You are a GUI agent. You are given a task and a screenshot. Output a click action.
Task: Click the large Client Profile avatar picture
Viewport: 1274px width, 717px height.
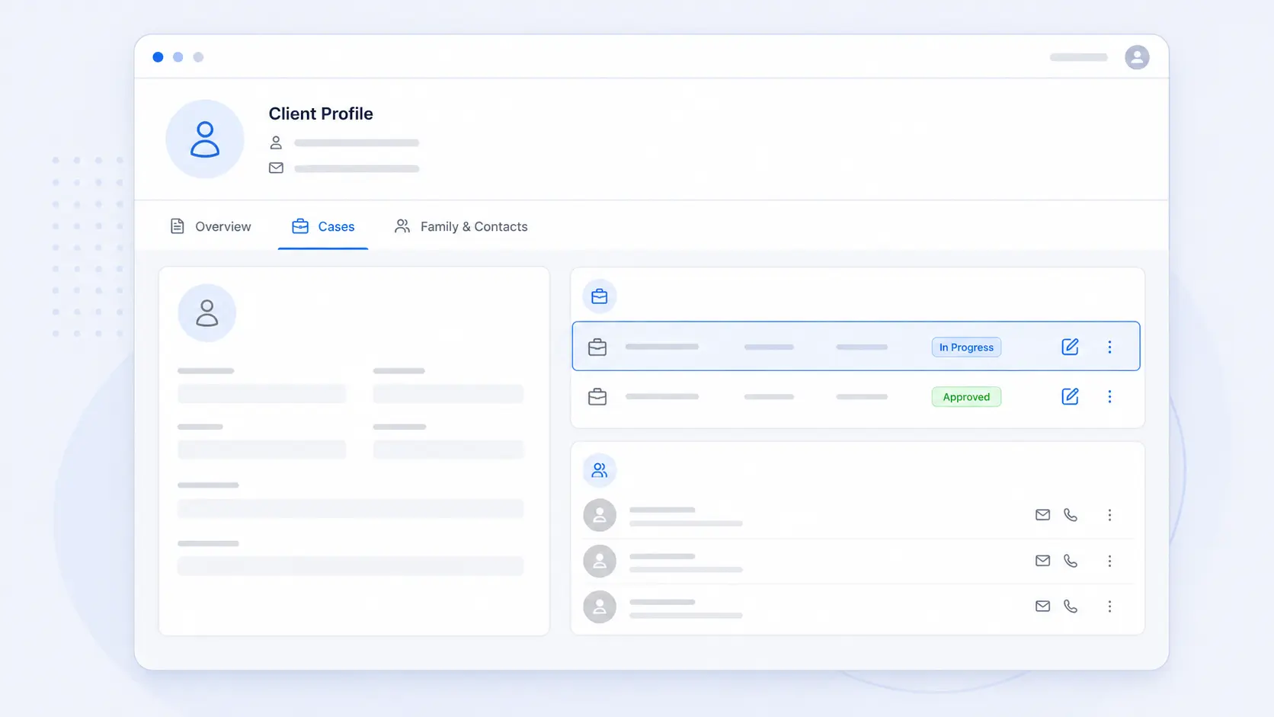(205, 139)
